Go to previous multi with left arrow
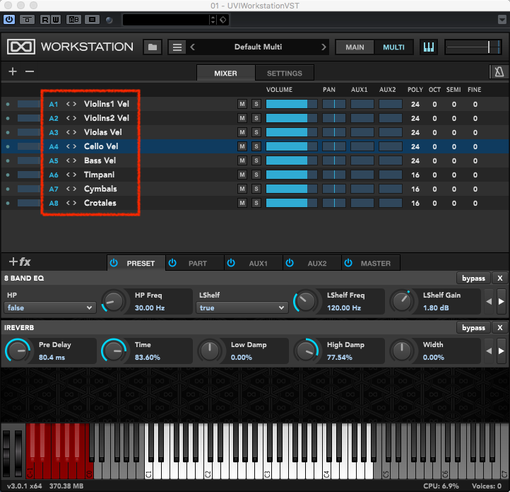Screen dimensions: 510x492 point(193,47)
